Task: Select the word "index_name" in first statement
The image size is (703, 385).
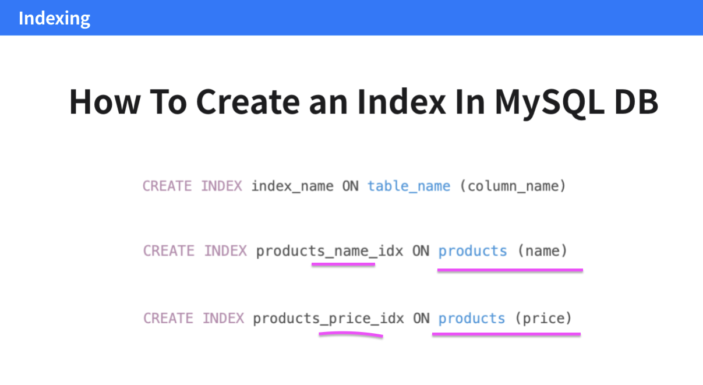Action: 292,186
